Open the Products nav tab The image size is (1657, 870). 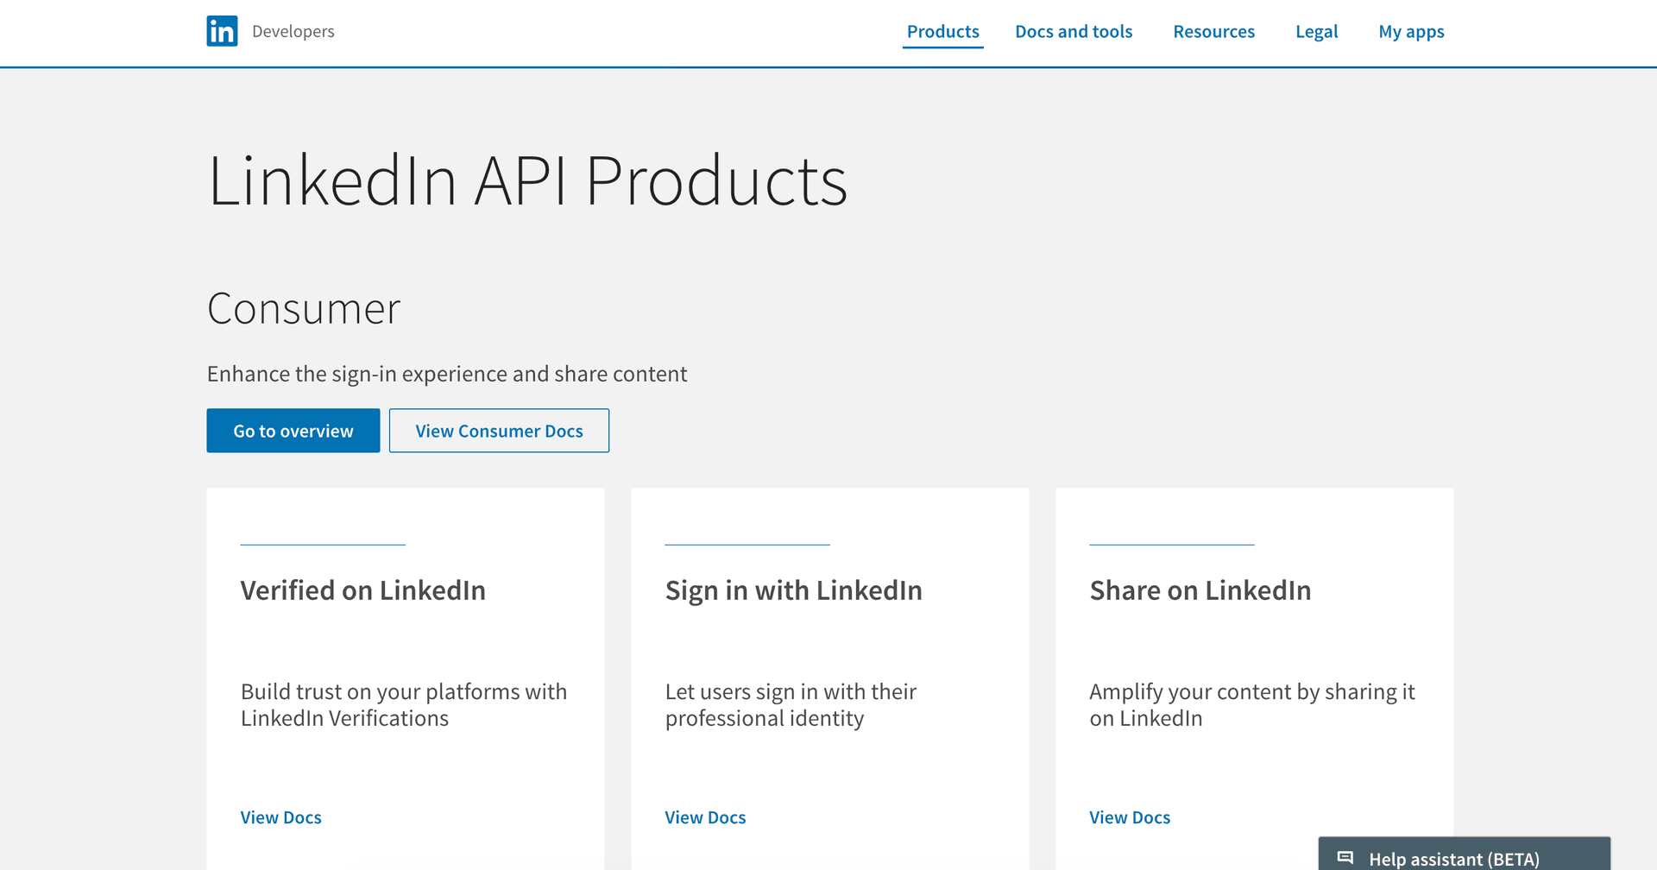coord(942,32)
